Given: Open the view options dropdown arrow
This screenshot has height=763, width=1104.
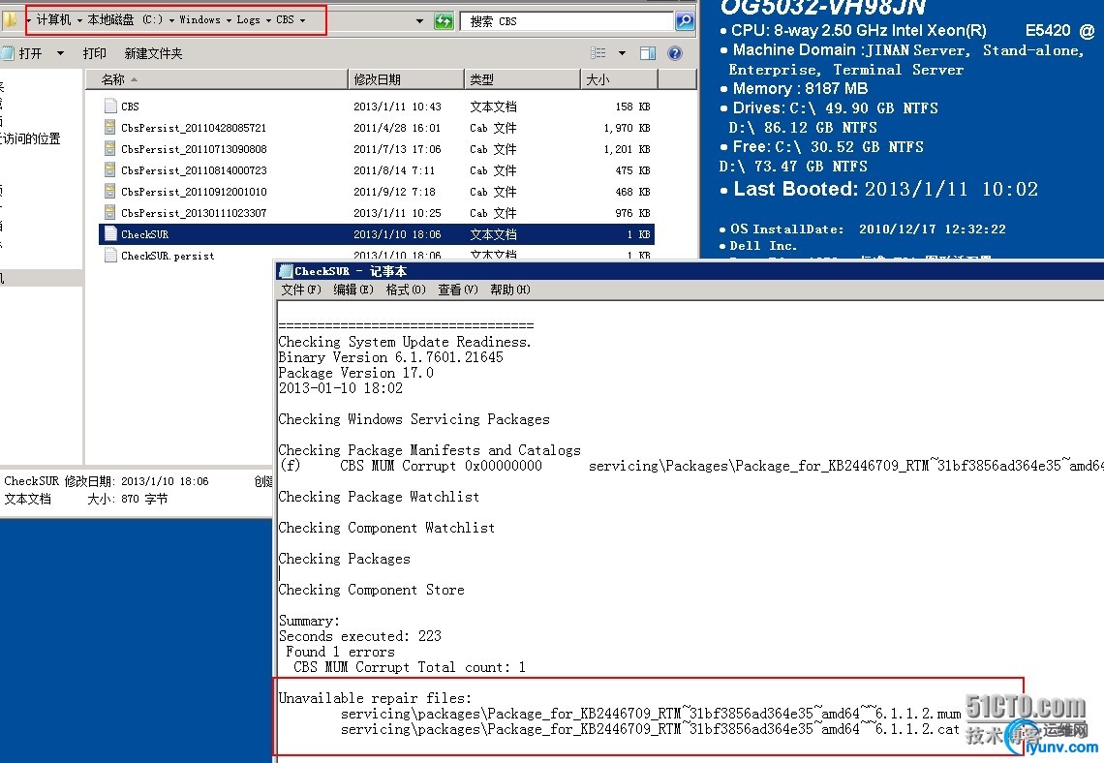Looking at the screenshot, I should point(622,53).
